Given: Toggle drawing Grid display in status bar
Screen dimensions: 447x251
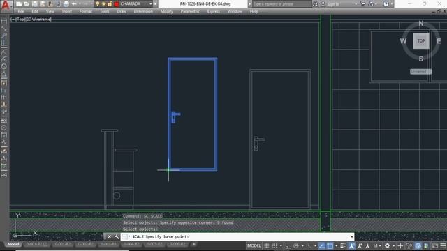Looking at the screenshot, I should [x=266, y=245].
